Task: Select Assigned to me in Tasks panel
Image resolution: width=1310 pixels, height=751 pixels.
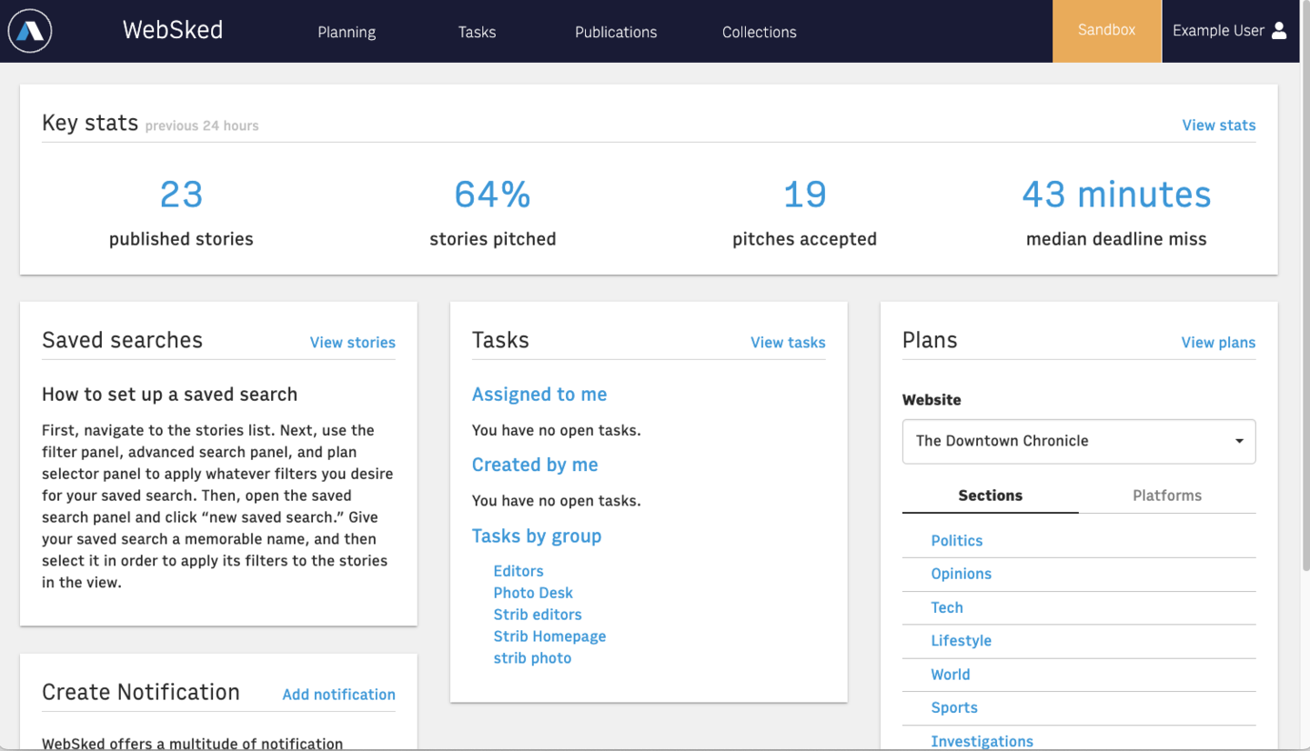Action: [539, 394]
